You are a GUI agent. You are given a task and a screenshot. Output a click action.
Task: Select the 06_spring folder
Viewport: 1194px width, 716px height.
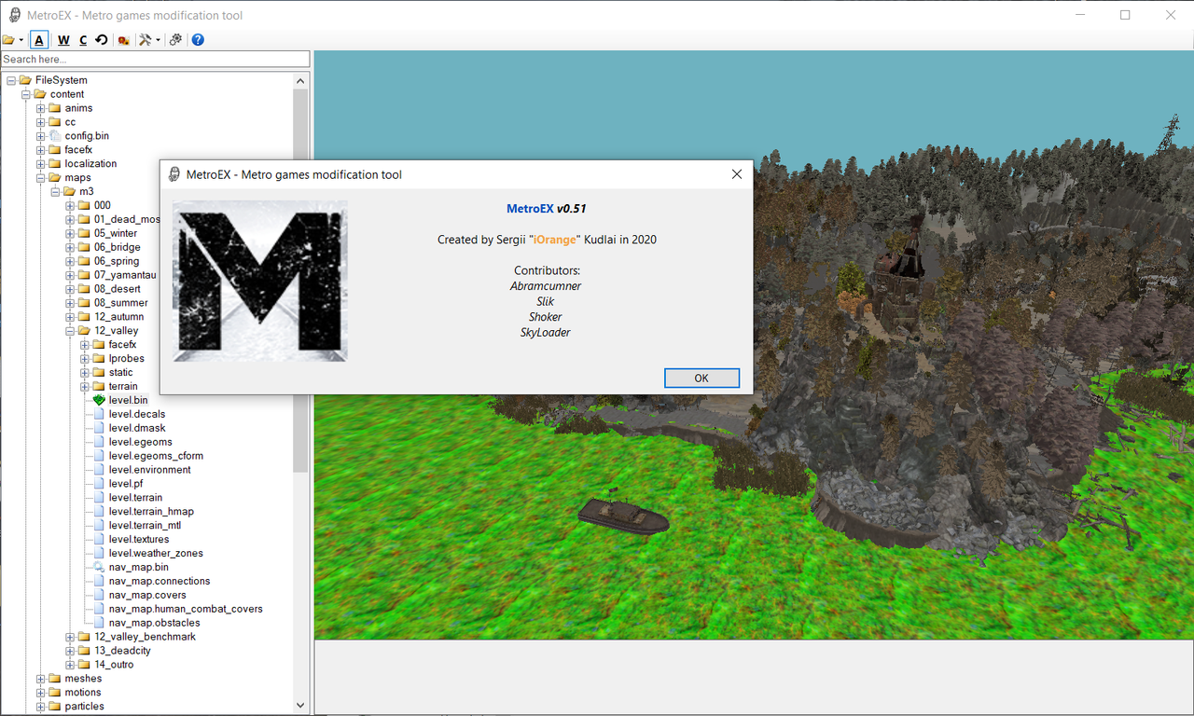[116, 261]
